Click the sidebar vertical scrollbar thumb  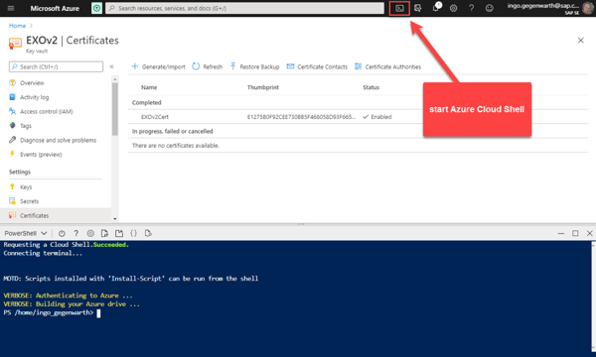[x=115, y=109]
